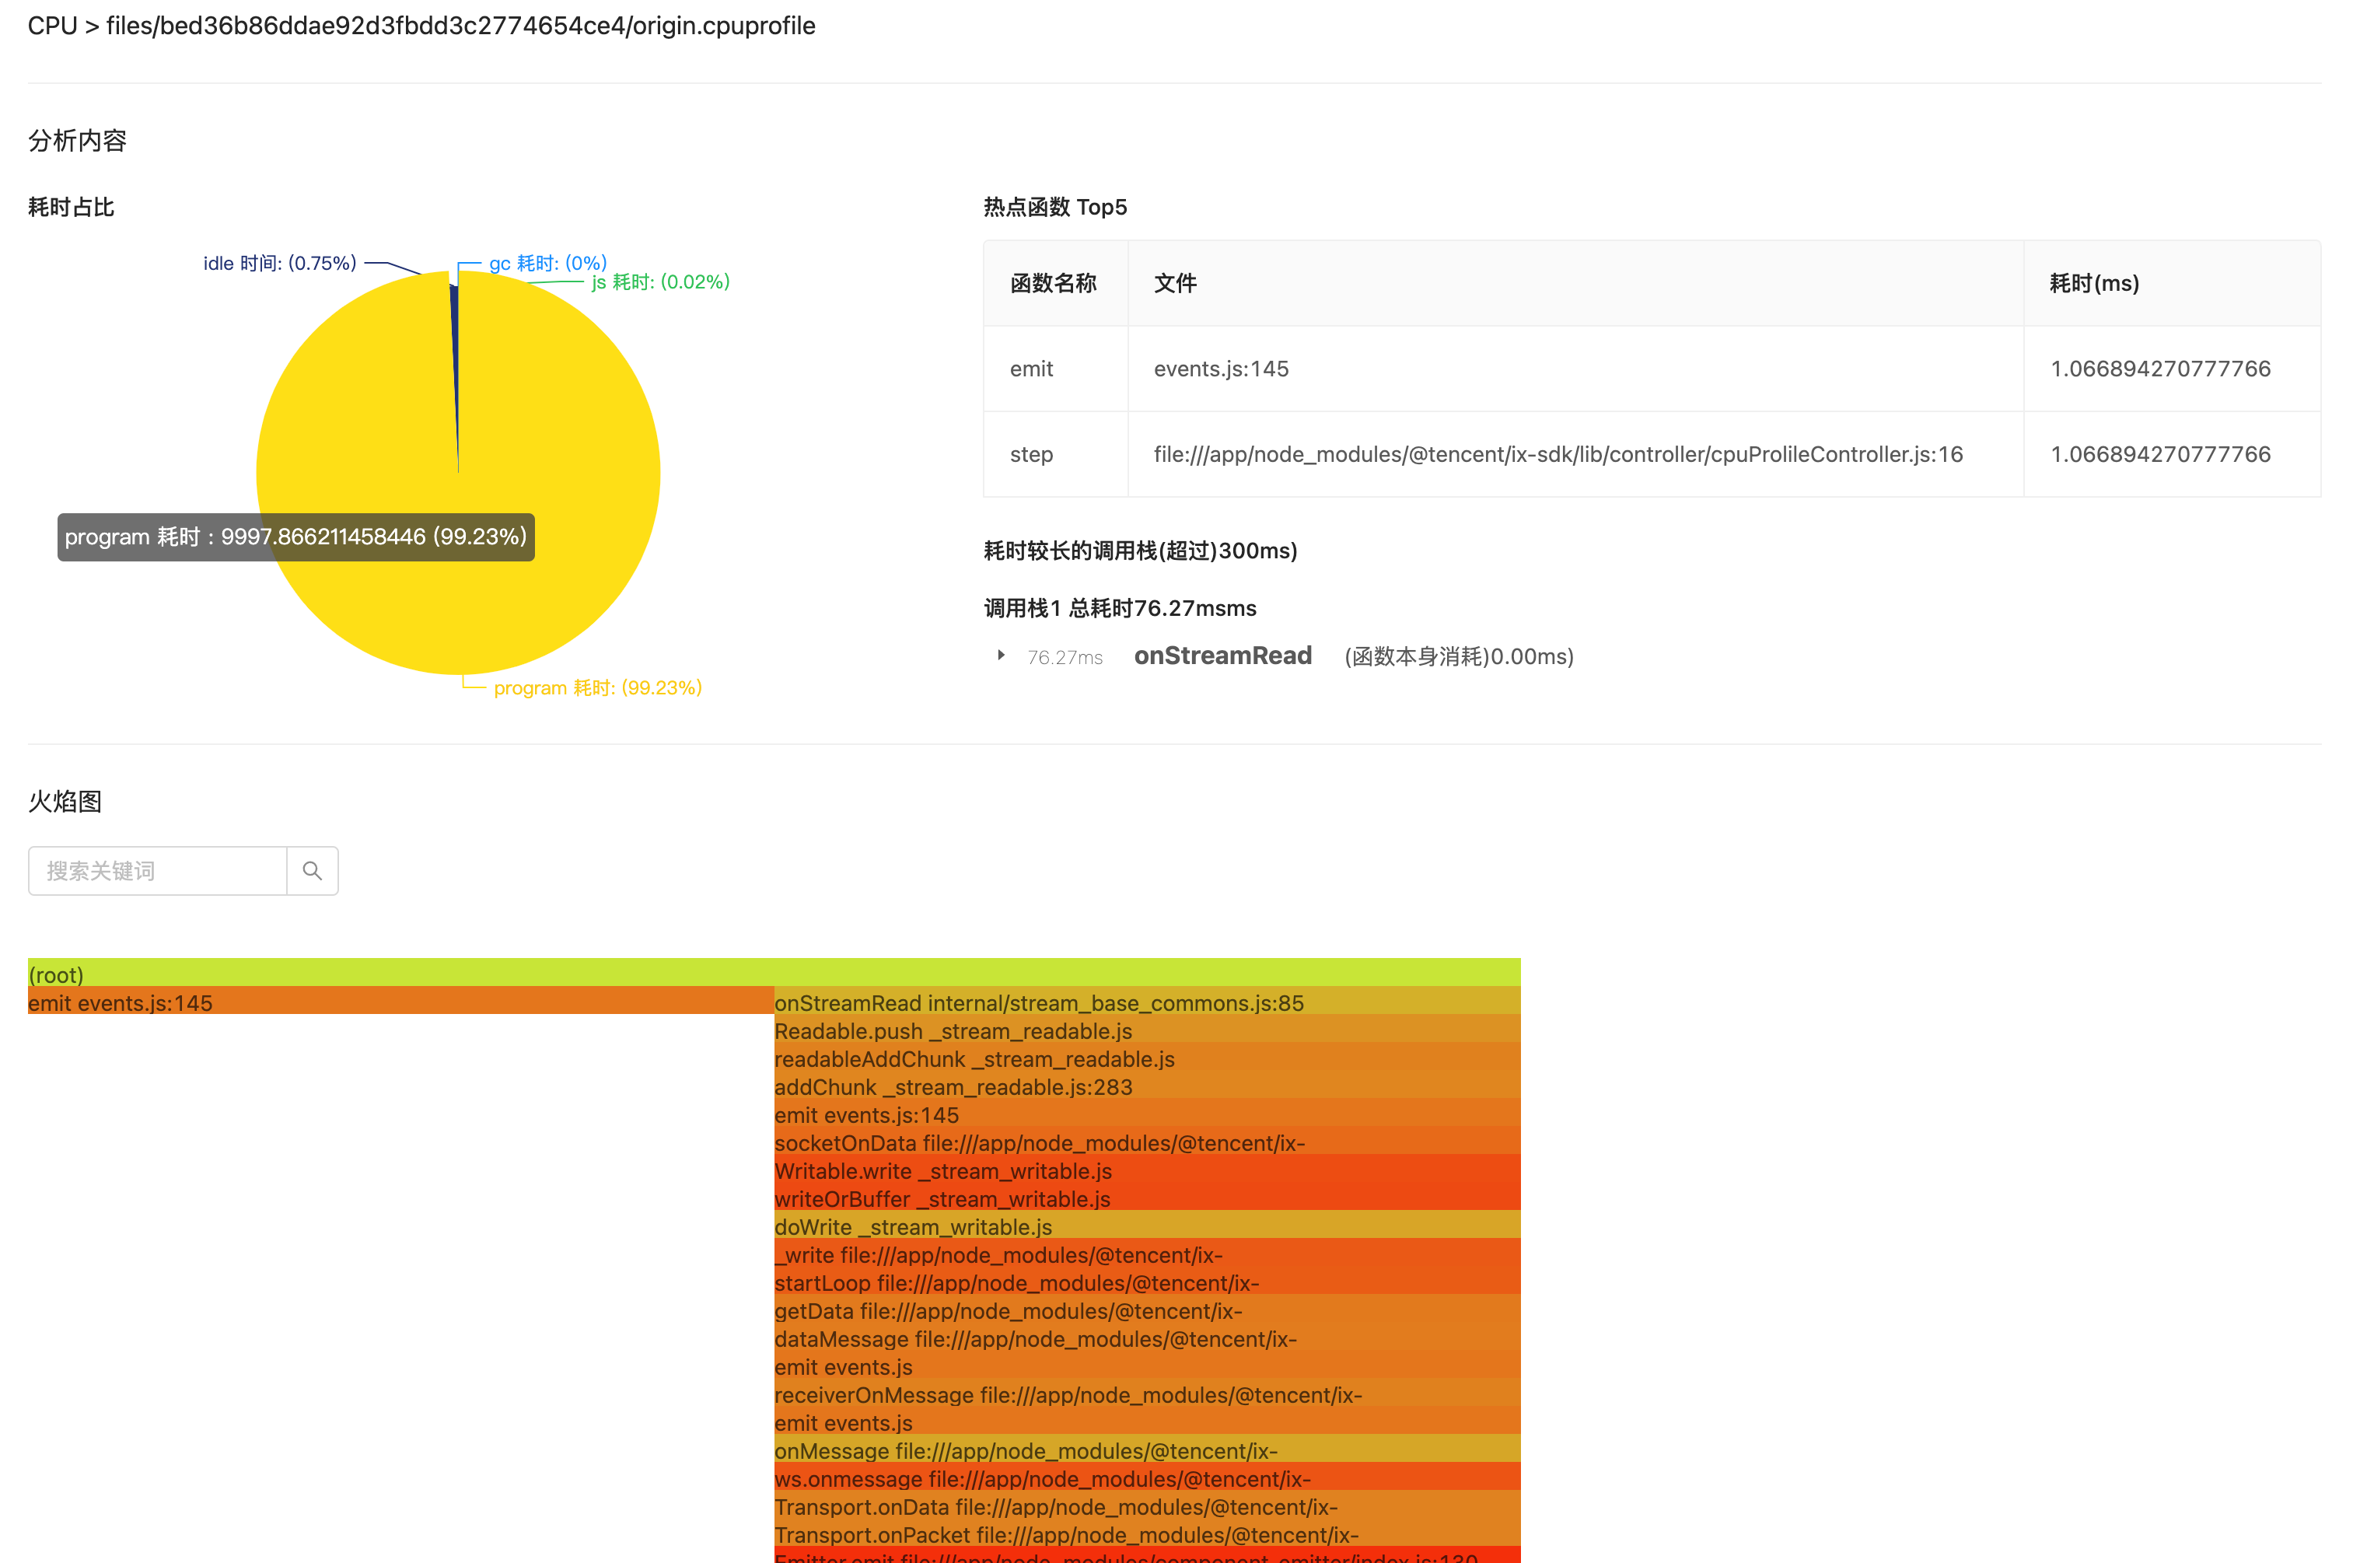This screenshot has height=1563, width=2353.
Task: Click the 函数名称 table column header
Action: coord(1054,283)
